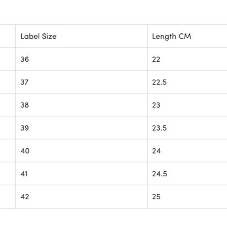This screenshot has height=227, width=227.
Task: Click the Label Size column header
Action: coord(39,36)
